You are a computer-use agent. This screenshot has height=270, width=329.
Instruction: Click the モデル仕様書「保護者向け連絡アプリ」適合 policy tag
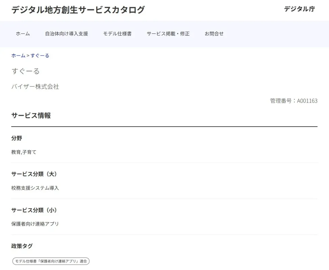coord(51,261)
